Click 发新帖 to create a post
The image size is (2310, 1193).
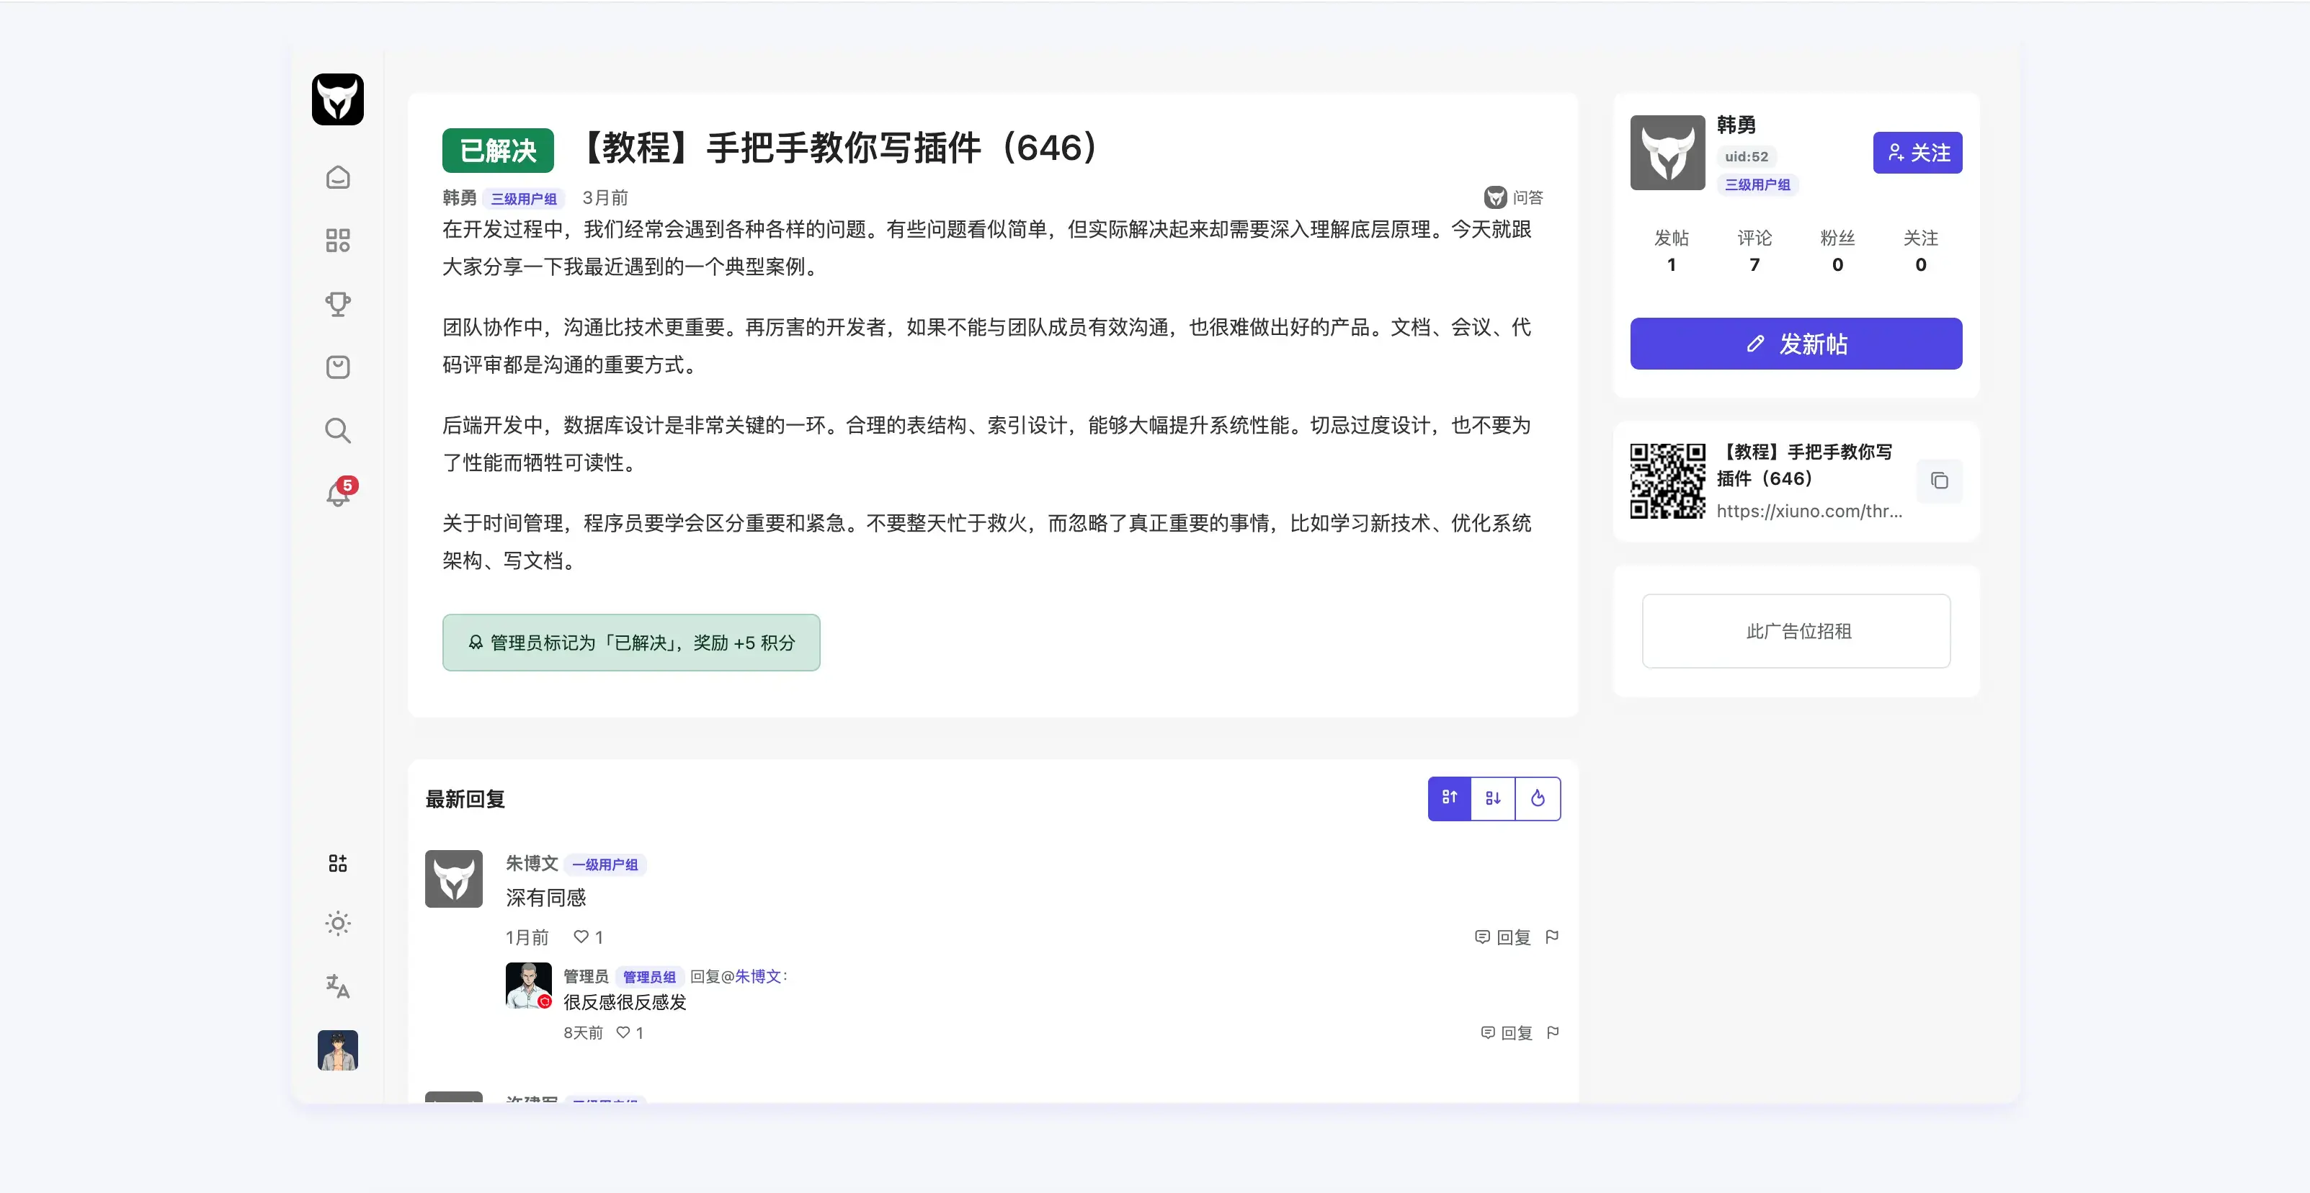(1796, 344)
